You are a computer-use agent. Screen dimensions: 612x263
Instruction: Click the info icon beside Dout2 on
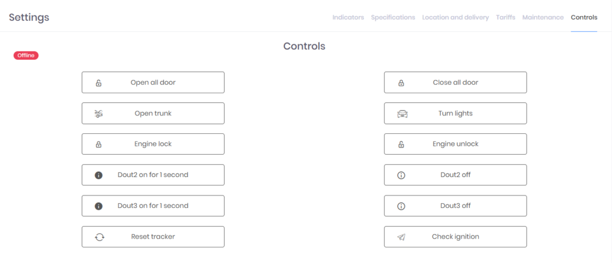click(99, 175)
